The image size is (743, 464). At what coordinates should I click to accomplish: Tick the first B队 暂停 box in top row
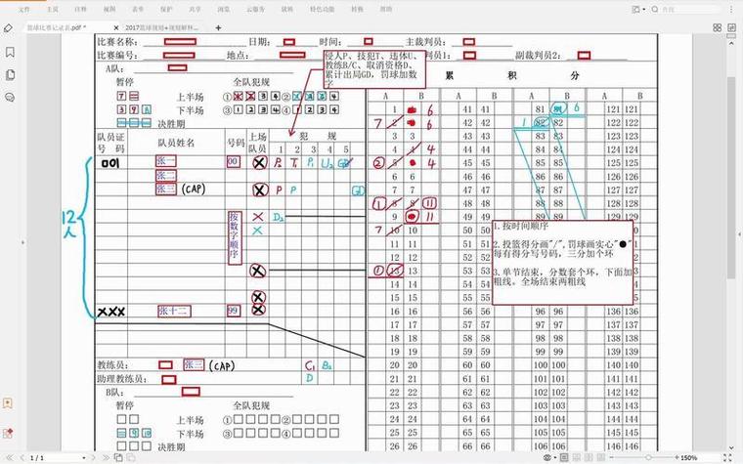[x=121, y=419]
